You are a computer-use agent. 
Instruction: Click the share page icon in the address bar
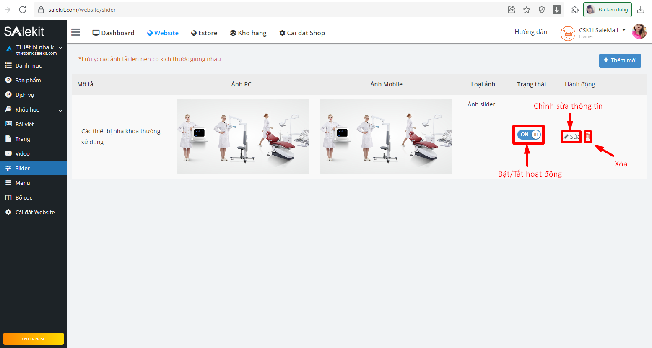pos(512,10)
